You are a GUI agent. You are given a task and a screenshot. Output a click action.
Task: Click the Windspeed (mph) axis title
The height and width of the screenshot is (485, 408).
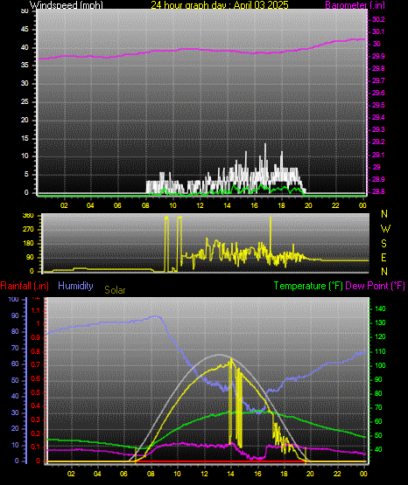click(x=67, y=4)
